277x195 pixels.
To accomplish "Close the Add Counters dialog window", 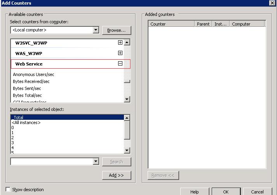I will 272,3.
